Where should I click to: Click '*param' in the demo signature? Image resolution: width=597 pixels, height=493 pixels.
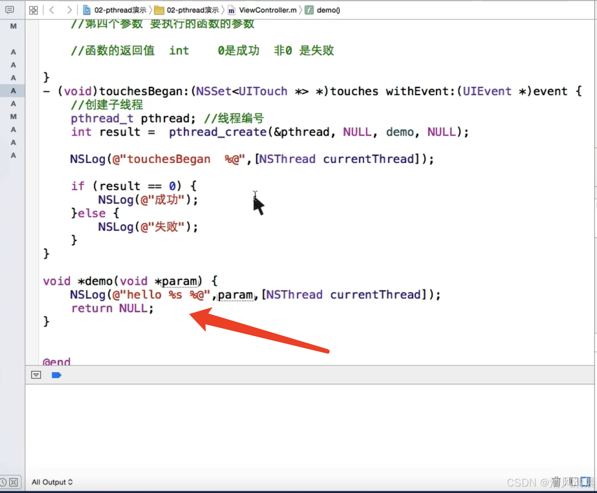coord(176,281)
